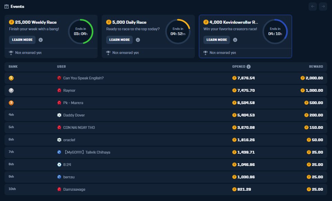Click reward value 500.00

pos(316,103)
